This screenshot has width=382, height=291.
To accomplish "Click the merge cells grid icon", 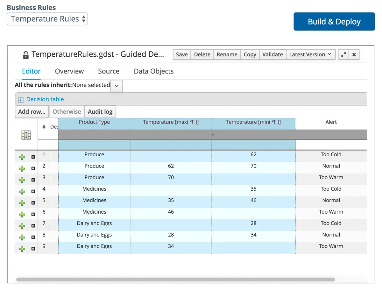I will click(26, 135).
